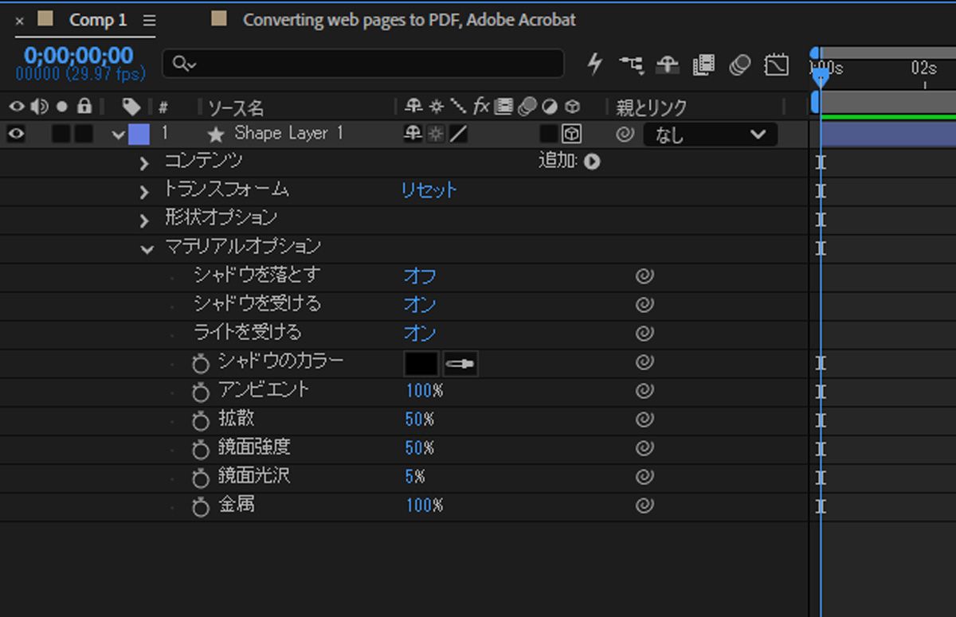This screenshot has width=956, height=617.
Task: Toggle シャドウを受ける value オン
Action: coord(420,305)
